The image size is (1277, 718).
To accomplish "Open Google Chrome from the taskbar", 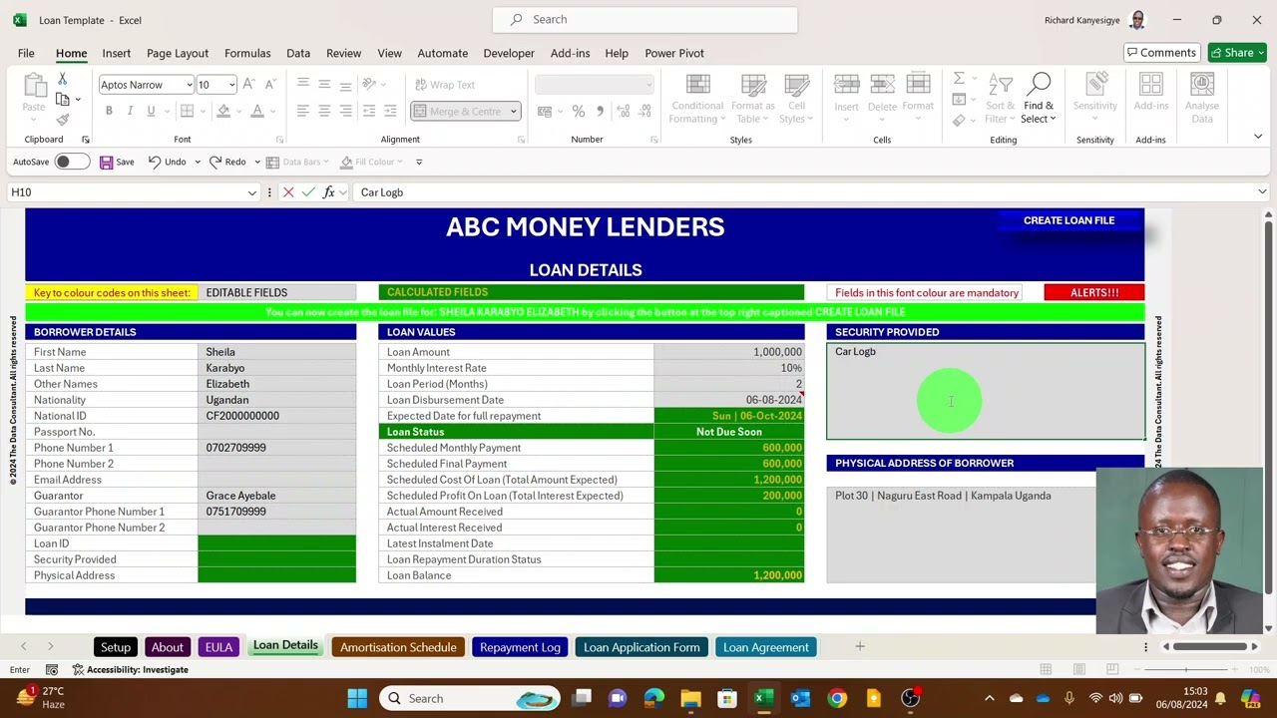I will point(837,698).
